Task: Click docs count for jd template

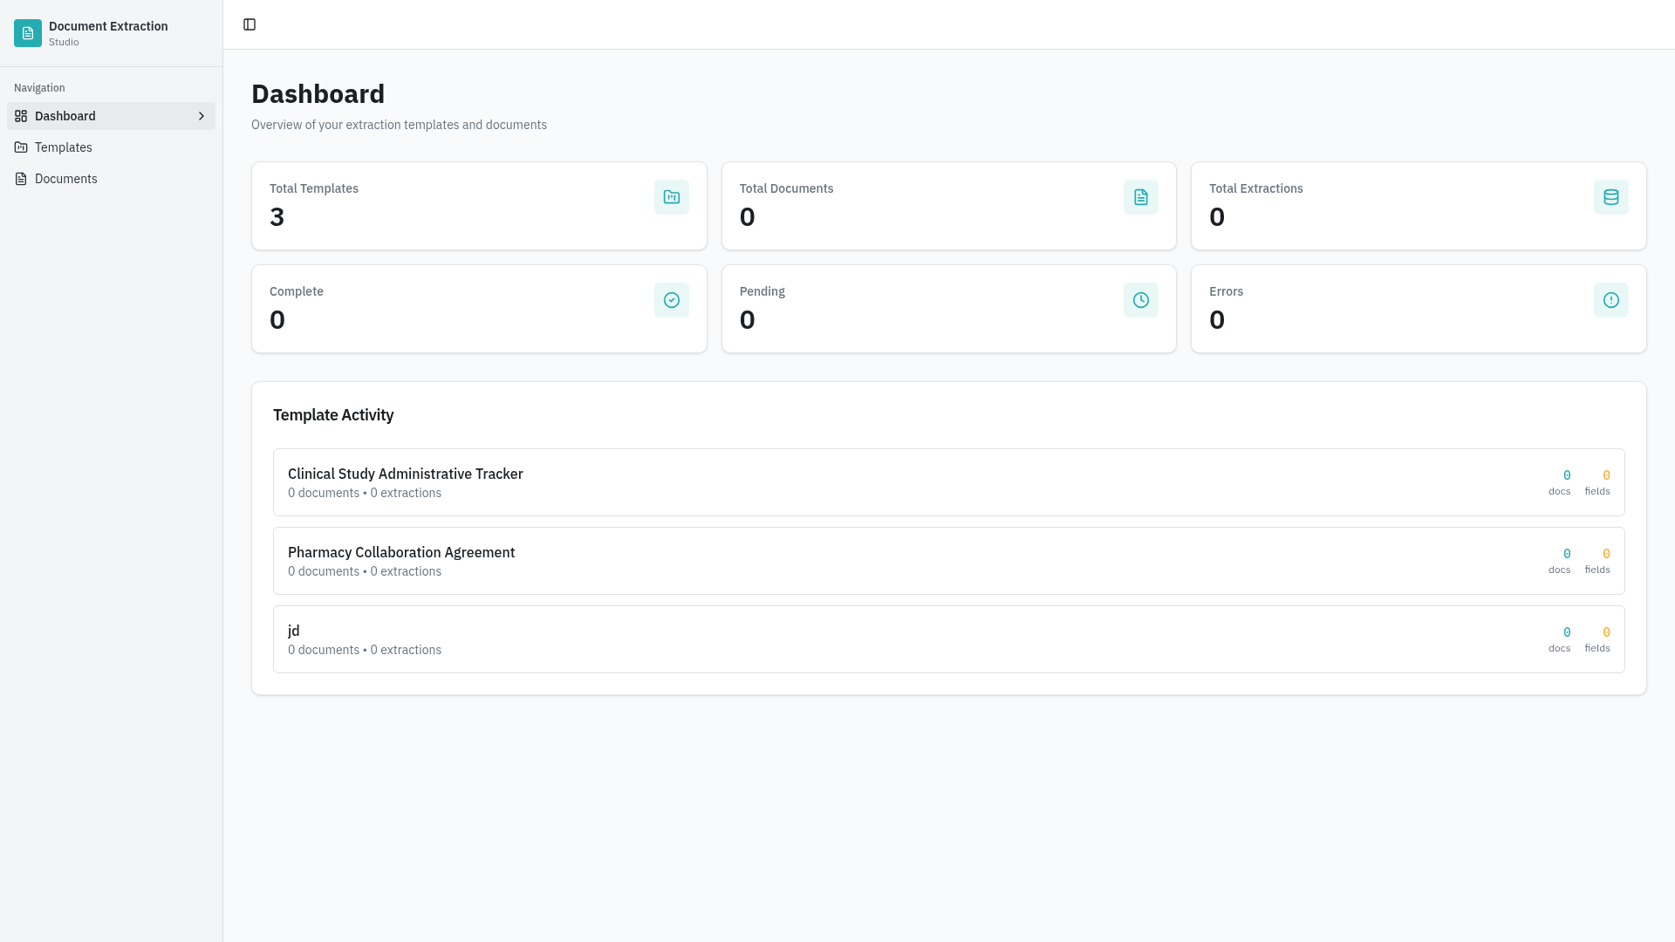Action: pos(1566,632)
